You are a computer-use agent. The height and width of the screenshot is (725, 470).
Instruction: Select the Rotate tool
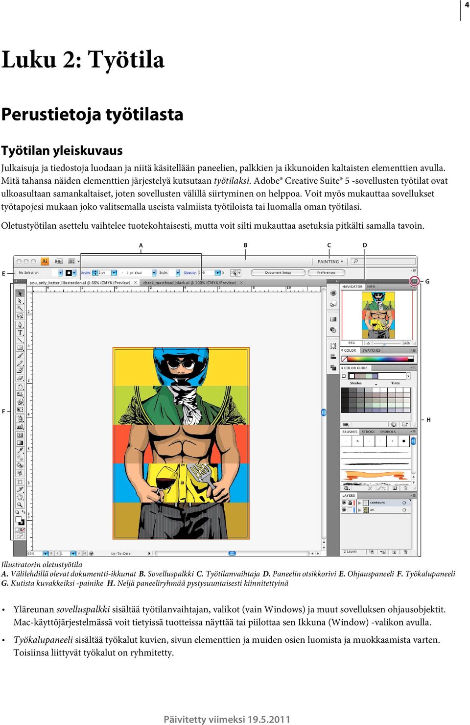click(x=20, y=387)
